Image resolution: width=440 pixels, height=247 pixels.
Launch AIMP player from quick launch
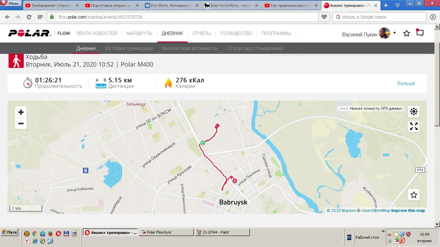coord(27,234)
